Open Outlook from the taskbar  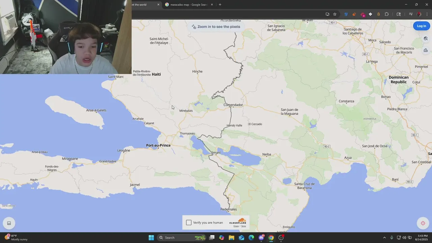(241, 238)
